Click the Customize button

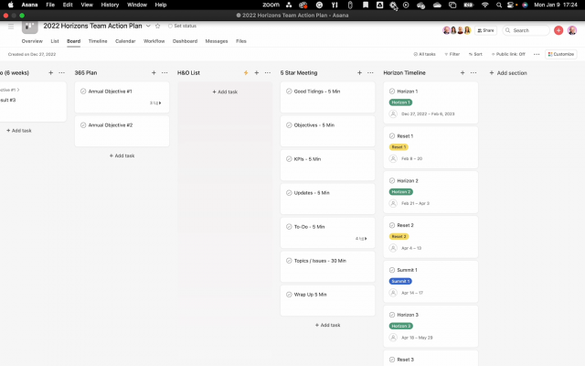coord(561,54)
